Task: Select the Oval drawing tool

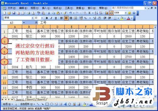Action: 52,104
